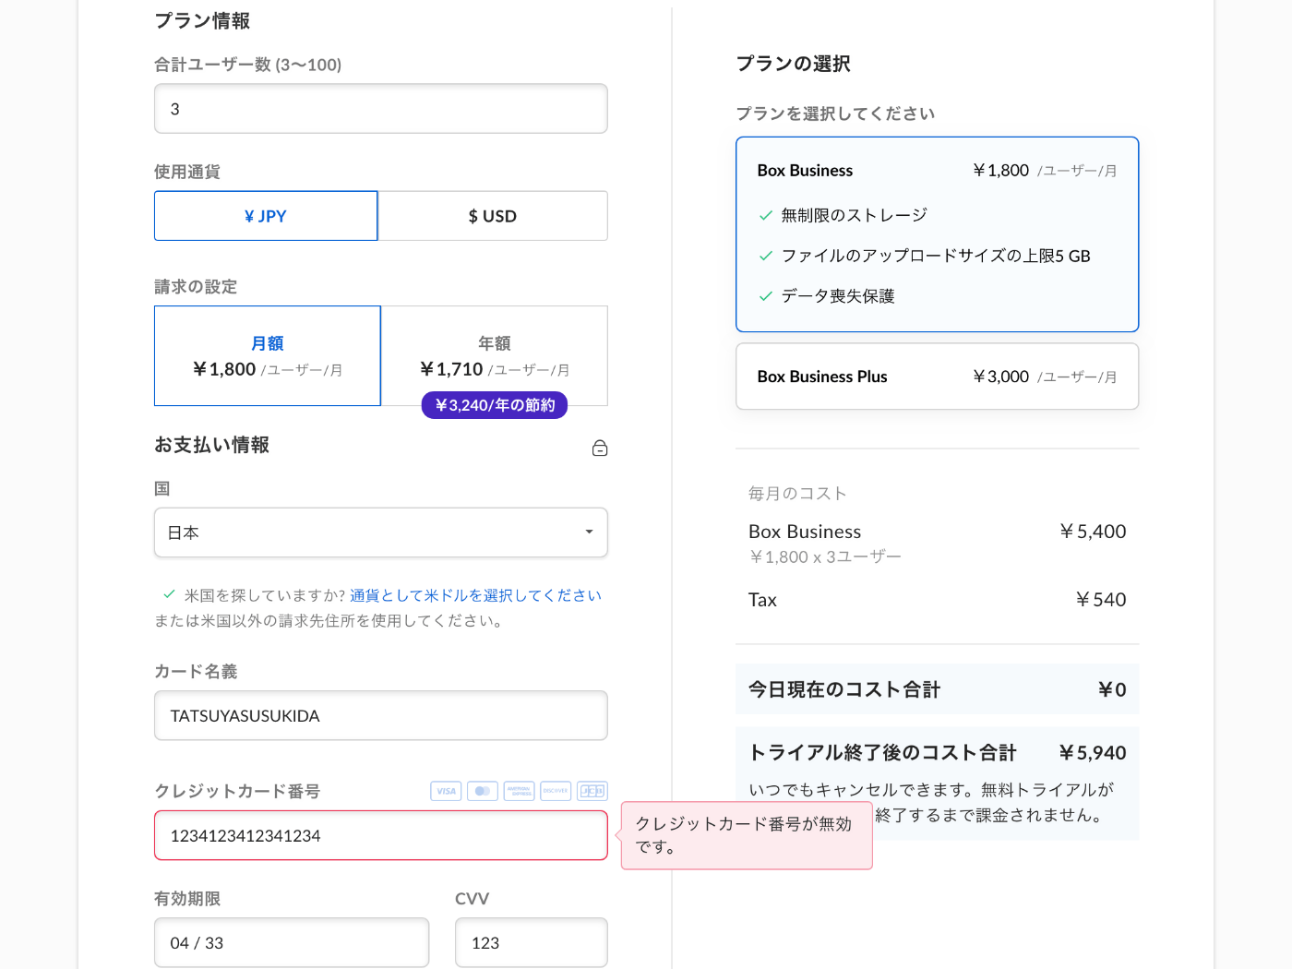Click the lock icon beside お支払い情報
This screenshot has height=969, width=1292.
(600, 449)
